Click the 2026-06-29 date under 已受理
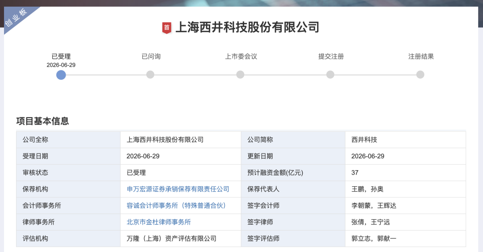 click(x=61, y=65)
